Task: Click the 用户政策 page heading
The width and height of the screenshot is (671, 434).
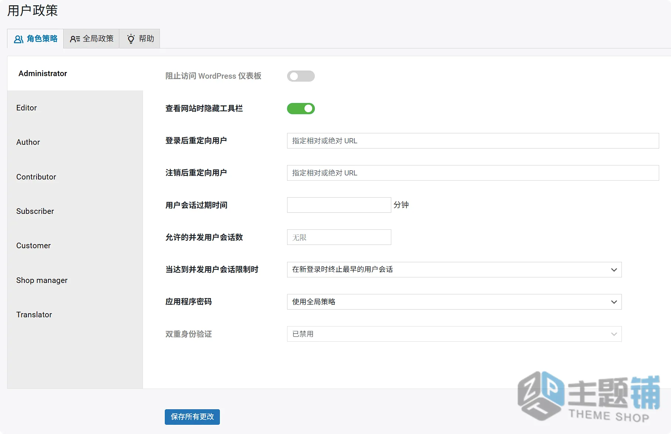Action: click(33, 11)
